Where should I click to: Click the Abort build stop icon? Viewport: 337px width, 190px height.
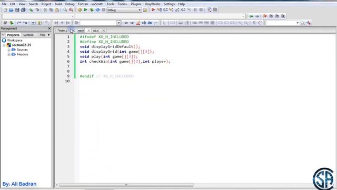tap(104, 10)
